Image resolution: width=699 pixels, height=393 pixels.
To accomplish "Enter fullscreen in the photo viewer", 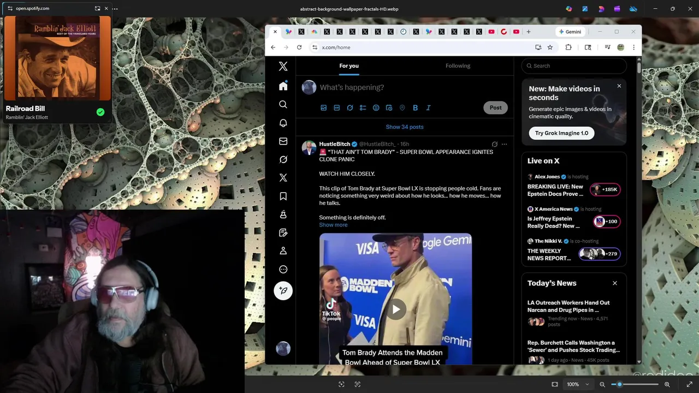I will (x=689, y=384).
